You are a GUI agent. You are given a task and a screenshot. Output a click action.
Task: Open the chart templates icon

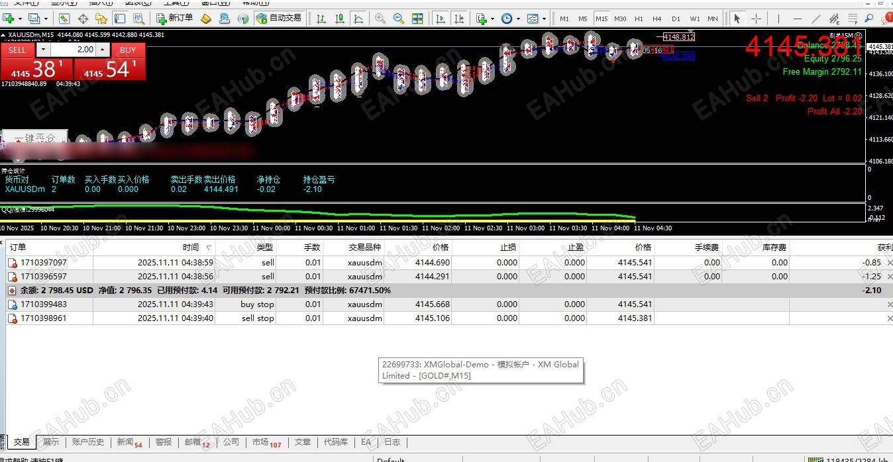533,19
